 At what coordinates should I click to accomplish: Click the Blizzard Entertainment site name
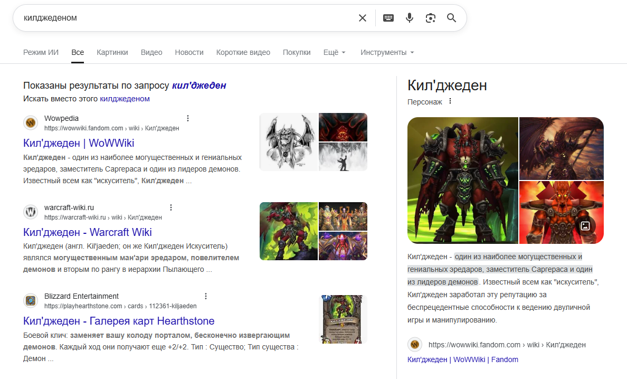[82, 296]
